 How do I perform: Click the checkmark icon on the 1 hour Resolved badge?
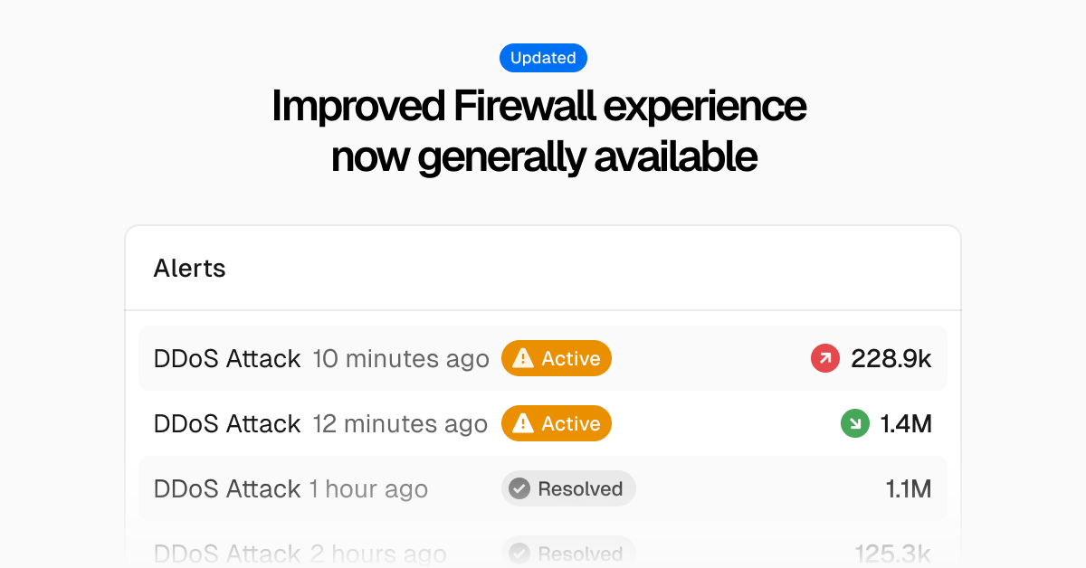tap(519, 488)
